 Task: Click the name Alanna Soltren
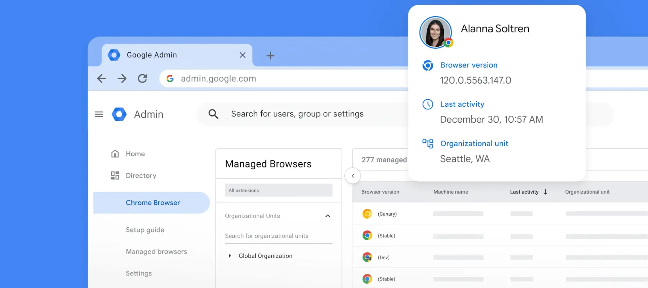(495, 29)
